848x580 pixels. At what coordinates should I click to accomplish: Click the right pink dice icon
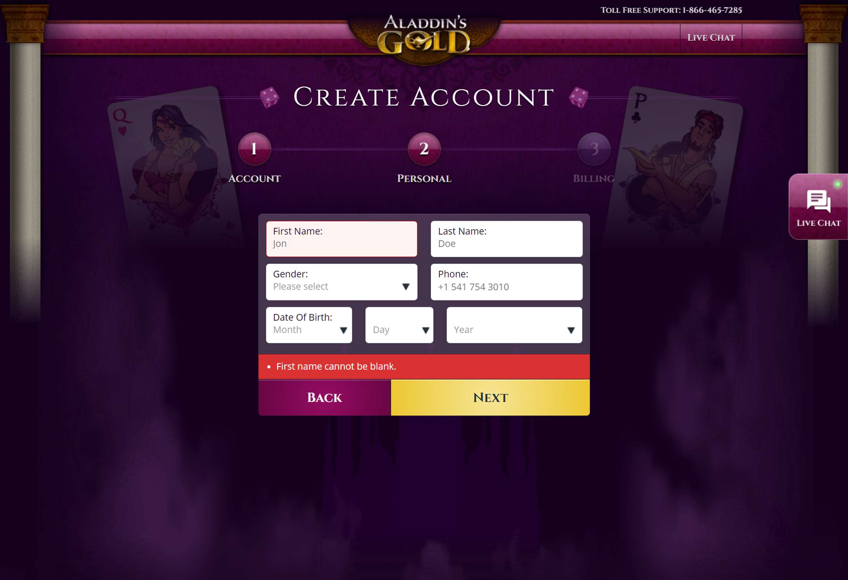click(x=579, y=97)
